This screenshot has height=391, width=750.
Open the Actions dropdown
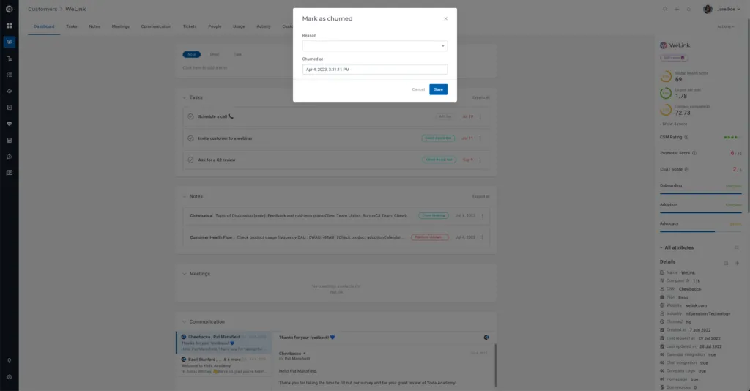(x=726, y=27)
